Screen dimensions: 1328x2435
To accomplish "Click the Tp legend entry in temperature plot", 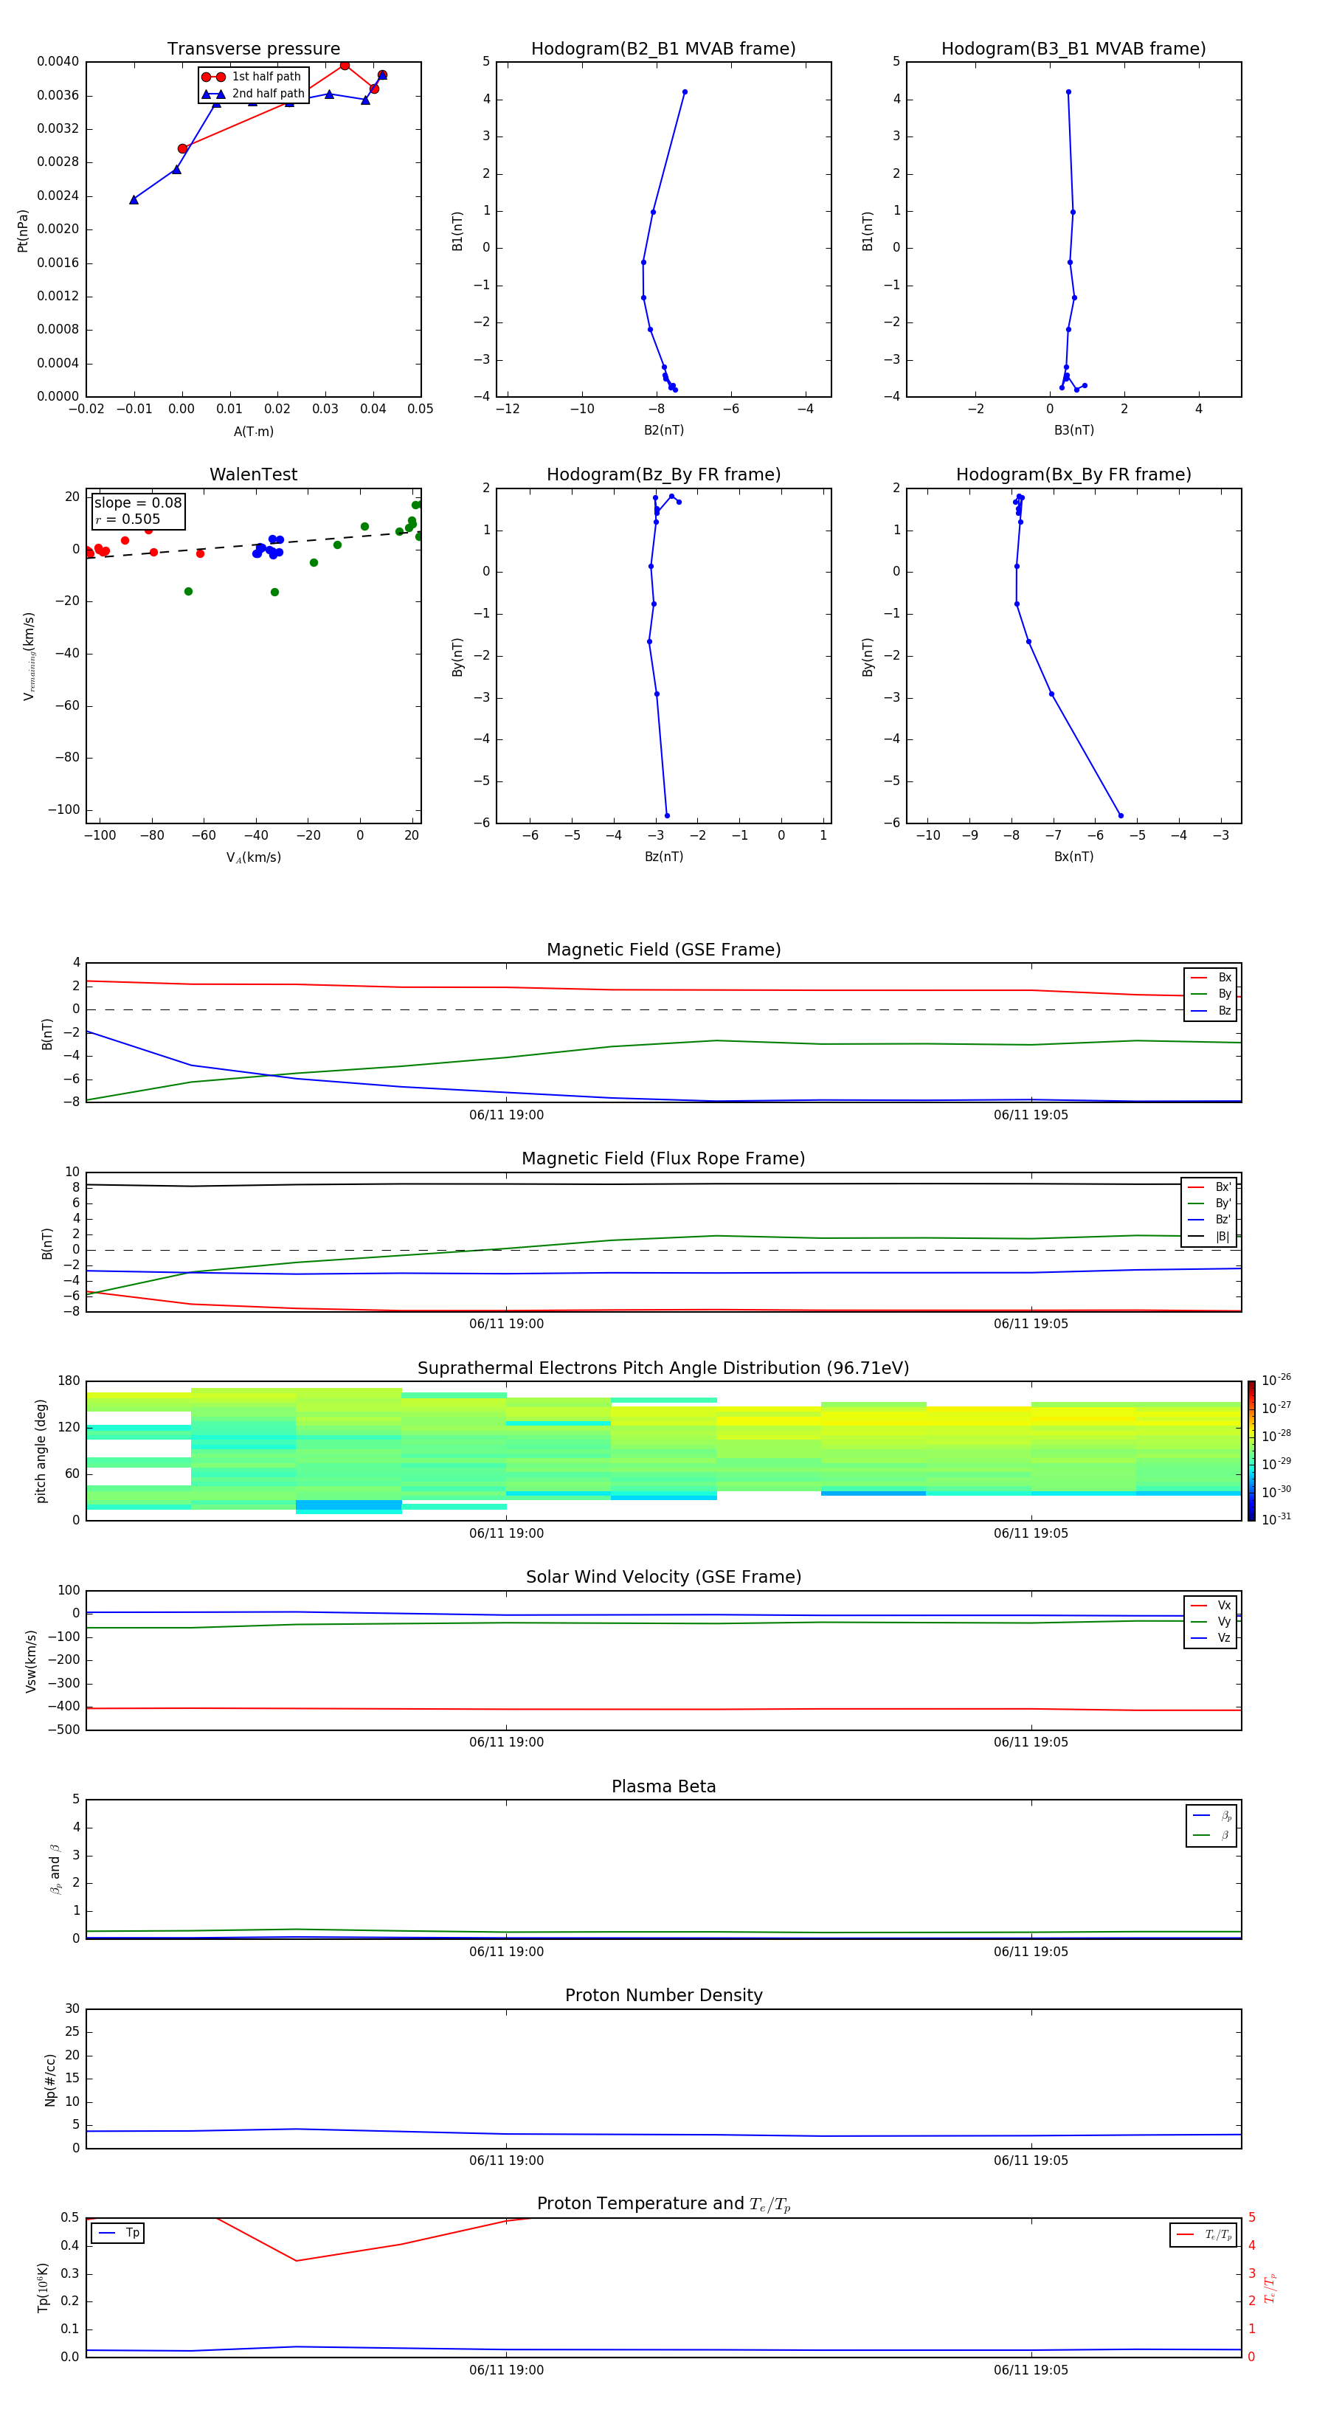I will pyautogui.click(x=118, y=2233).
